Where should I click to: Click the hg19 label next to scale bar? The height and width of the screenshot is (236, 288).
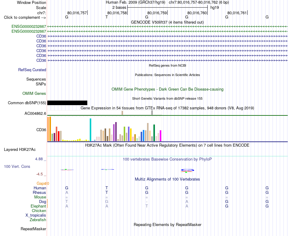click(215, 8)
